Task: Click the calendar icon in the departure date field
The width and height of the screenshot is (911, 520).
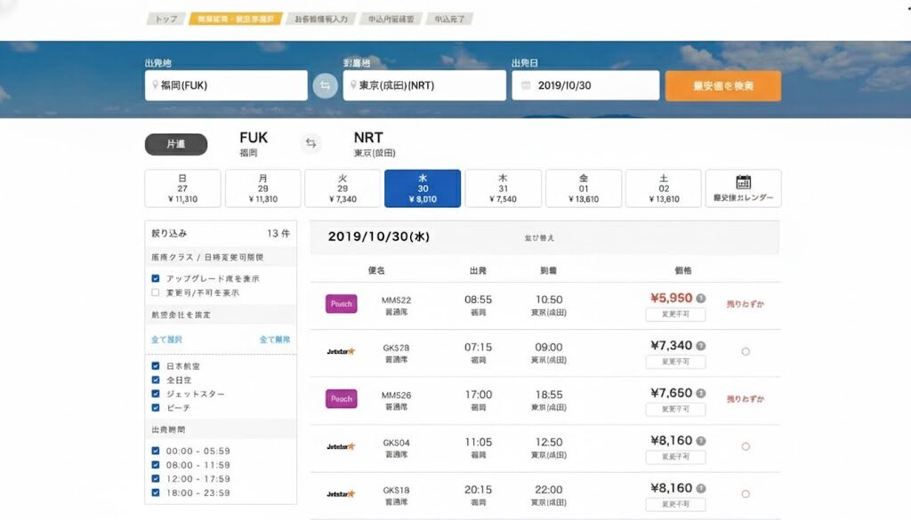Action: pos(526,85)
